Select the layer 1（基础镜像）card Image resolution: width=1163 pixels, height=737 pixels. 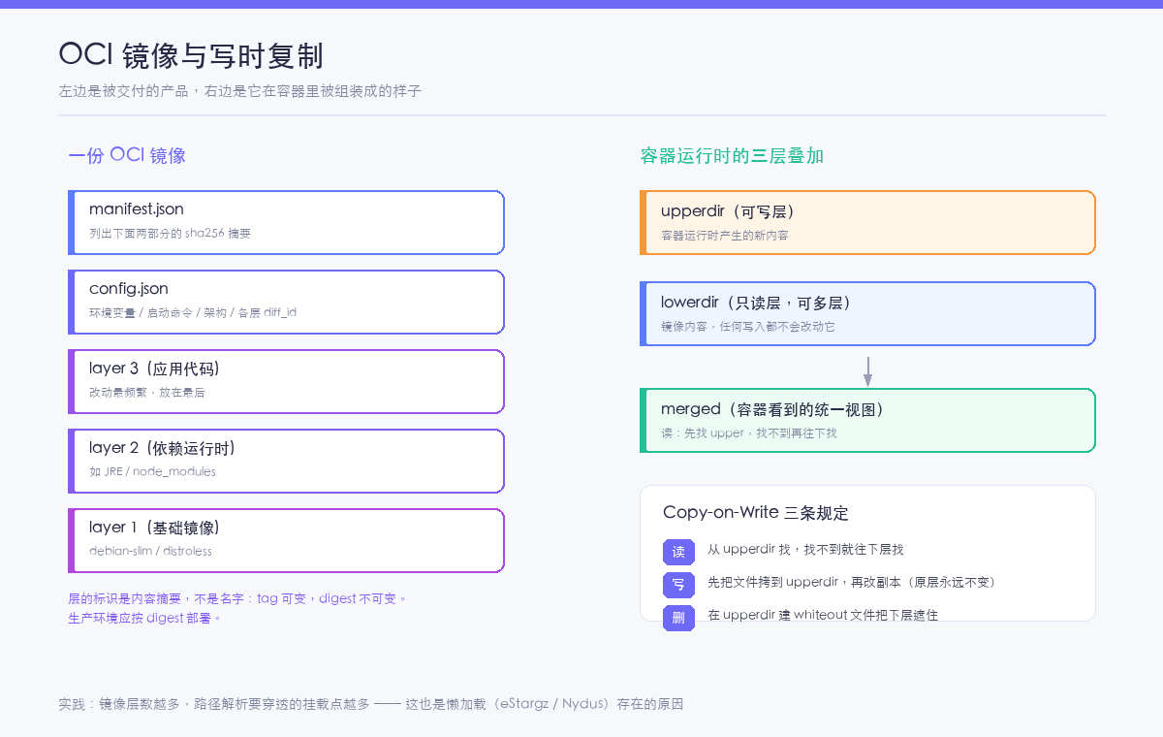click(x=286, y=540)
